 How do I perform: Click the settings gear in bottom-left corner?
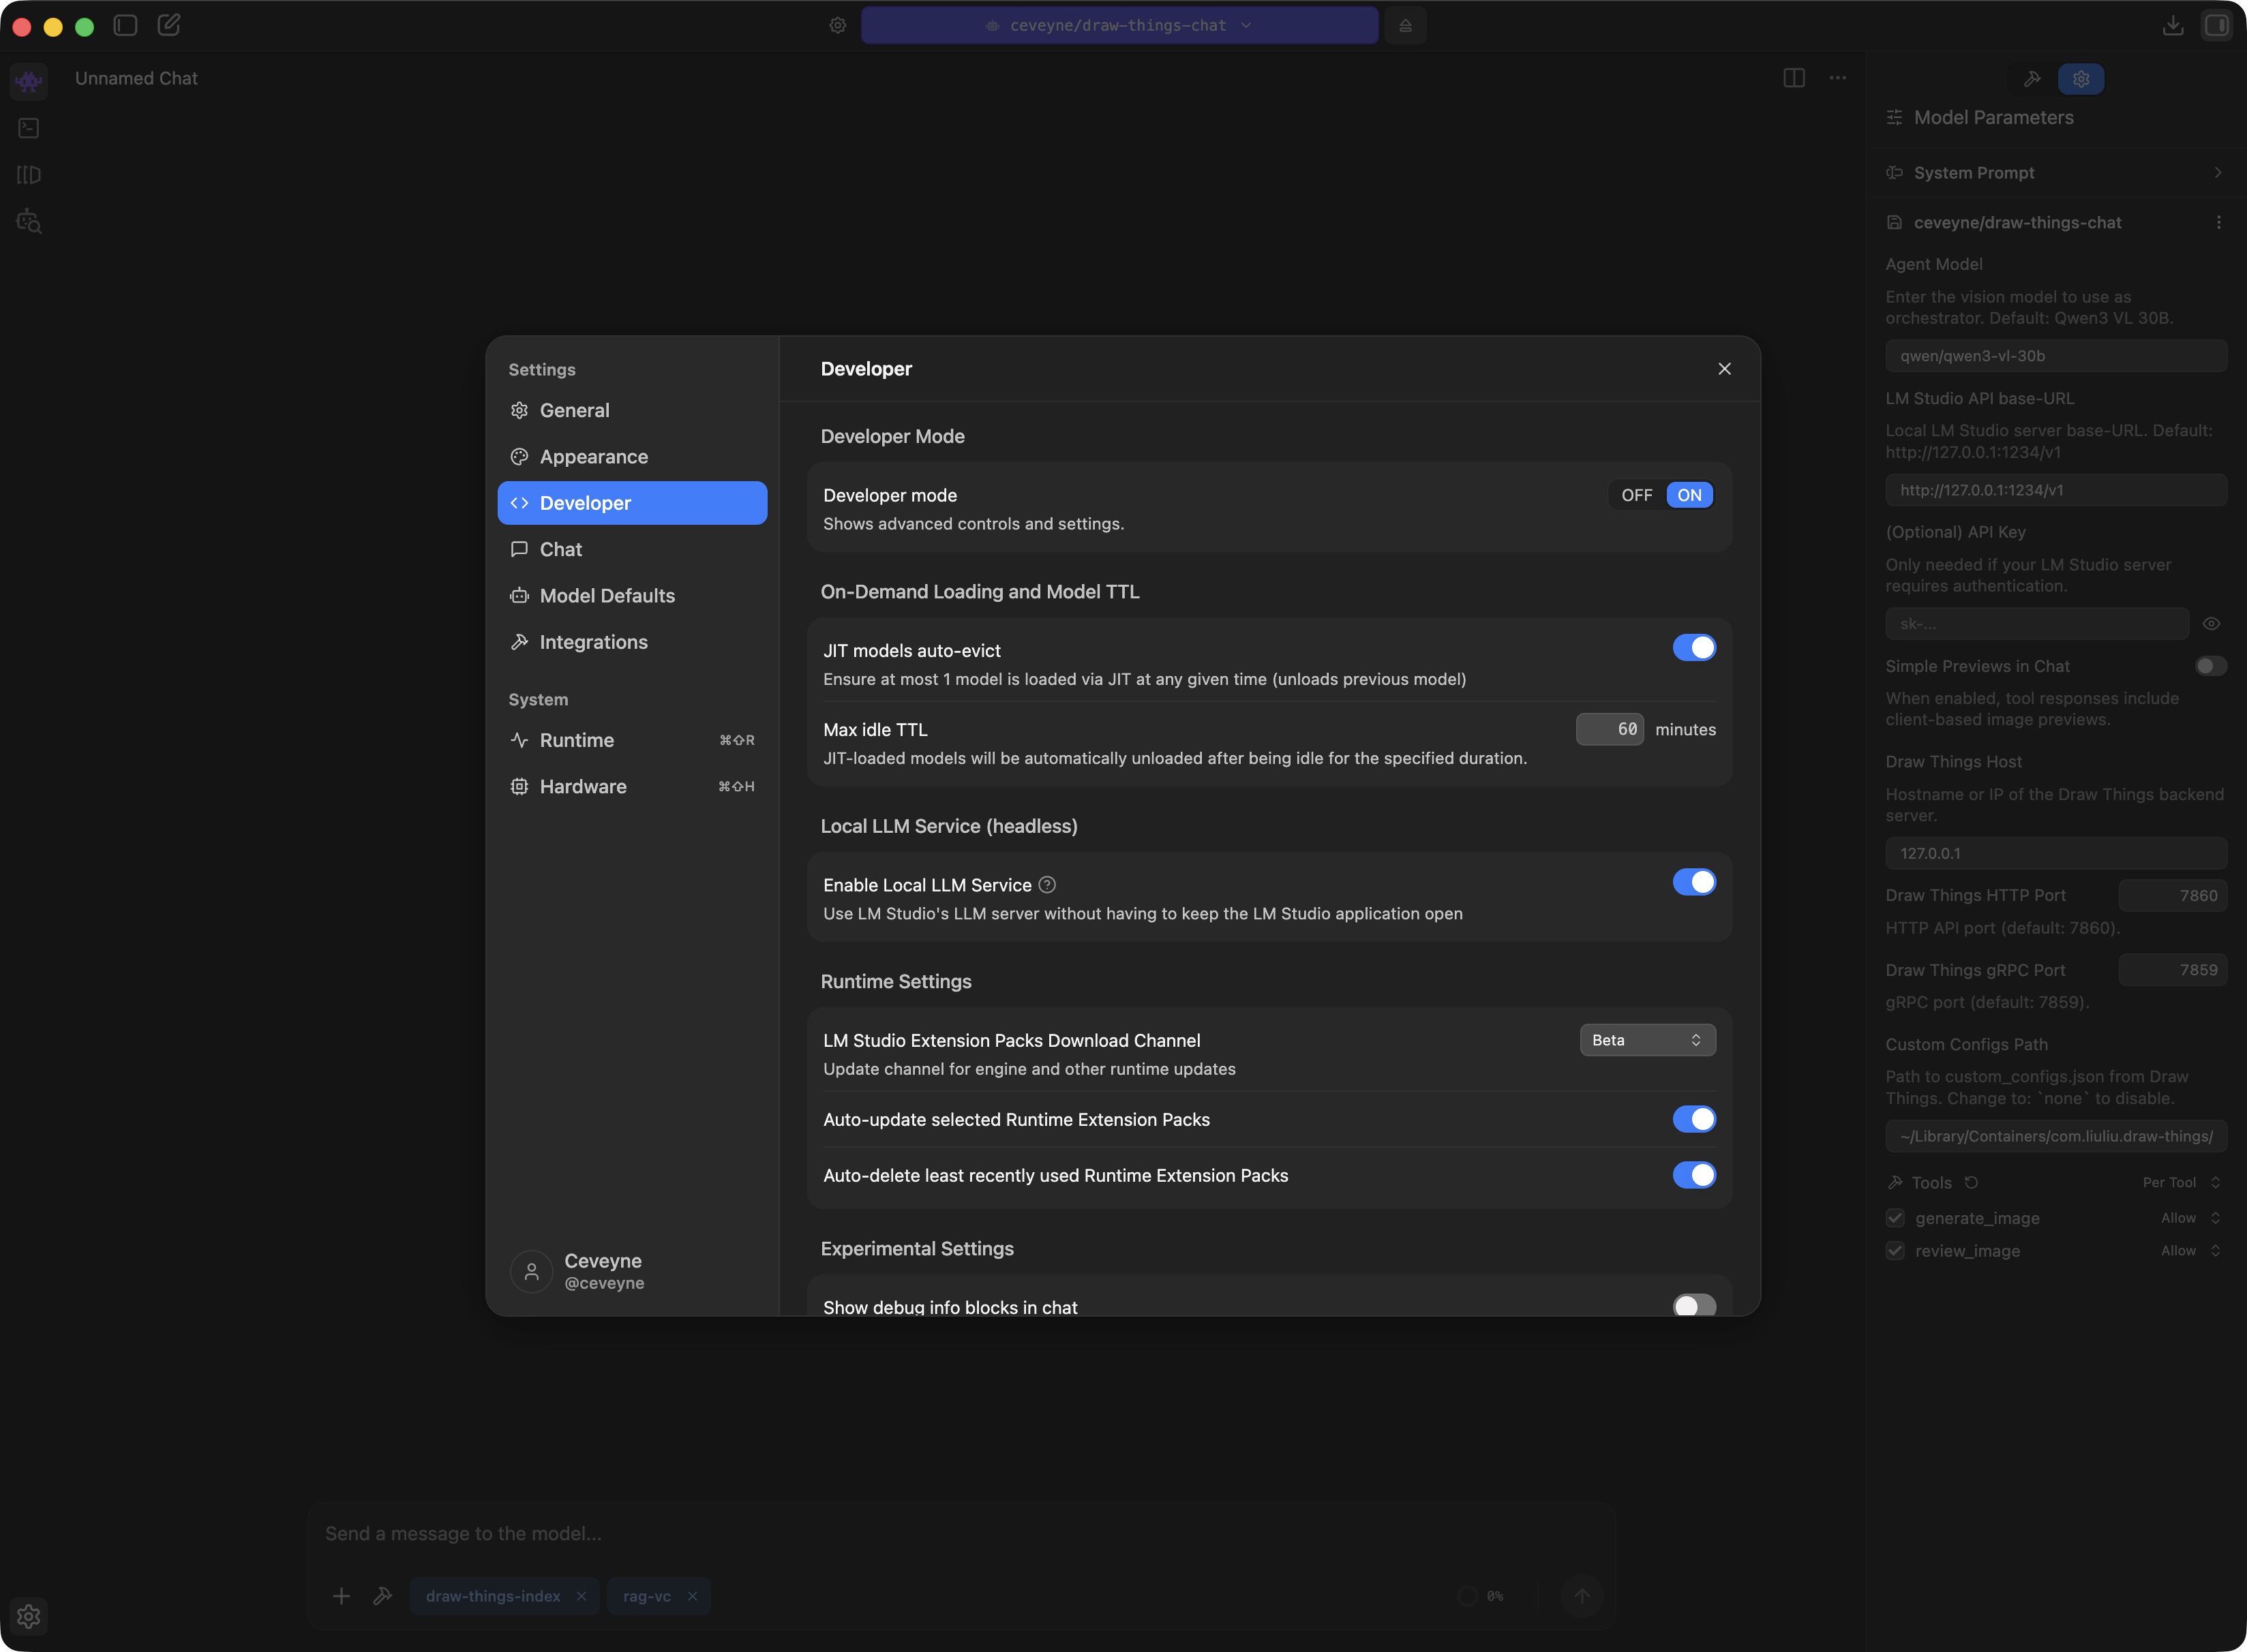pos(29,1615)
